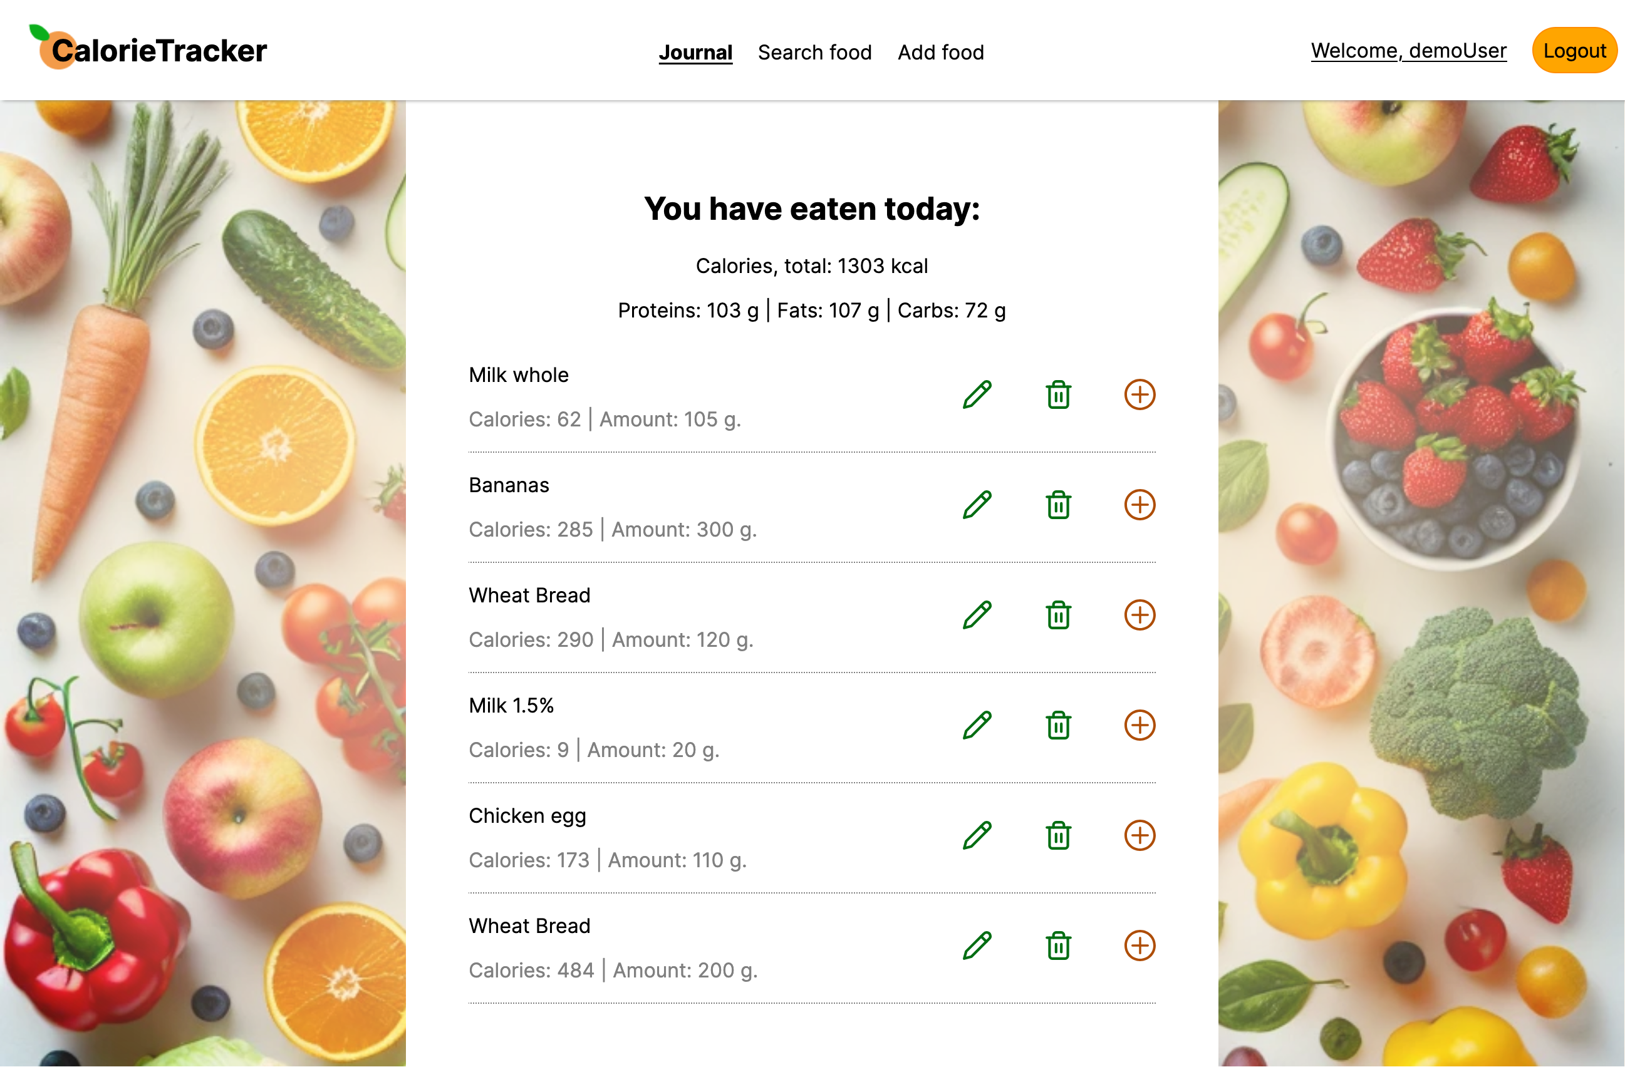Edit the Milk 1.5% entry
This screenshot has width=1625, height=1067.
(x=977, y=725)
